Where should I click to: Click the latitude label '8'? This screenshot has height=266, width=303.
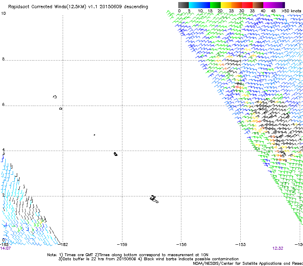coord(3,59)
